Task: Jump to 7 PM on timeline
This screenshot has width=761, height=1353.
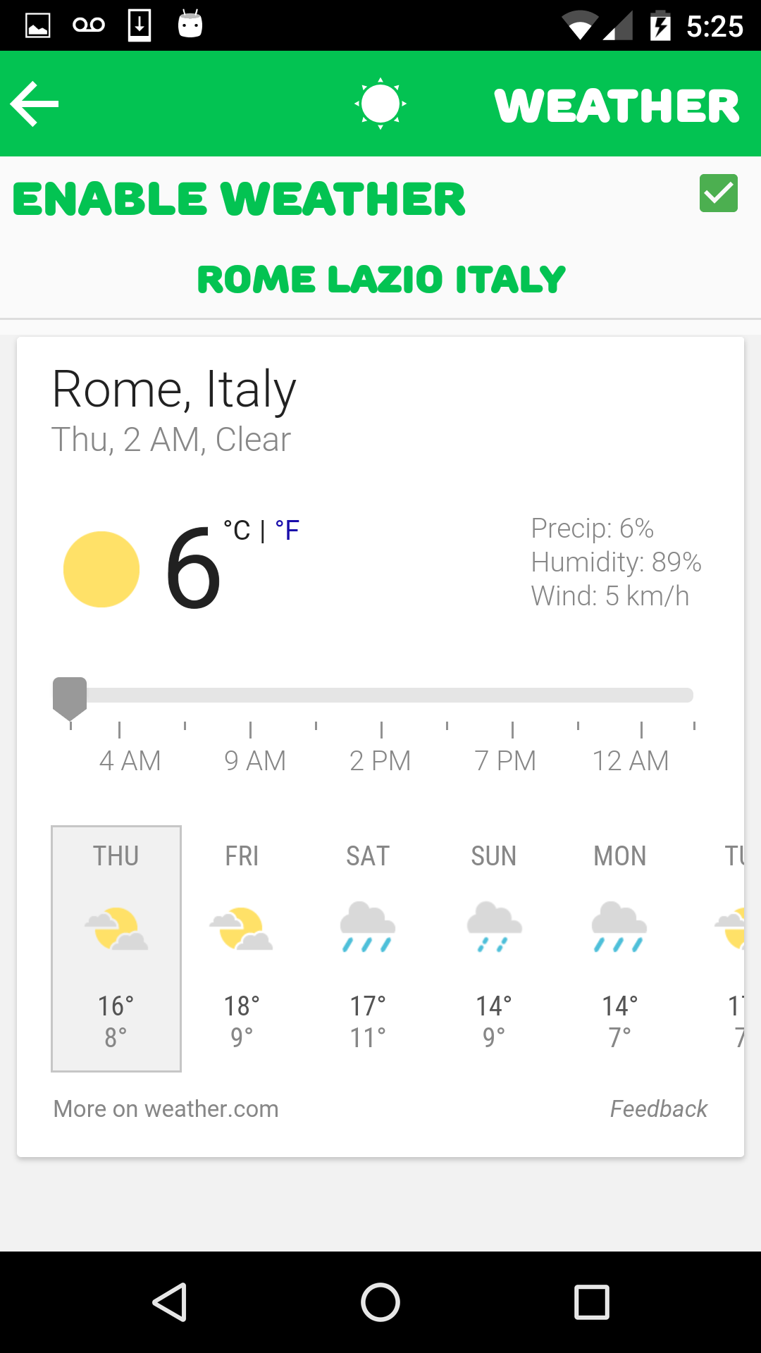Action: click(x=505, y=760)
